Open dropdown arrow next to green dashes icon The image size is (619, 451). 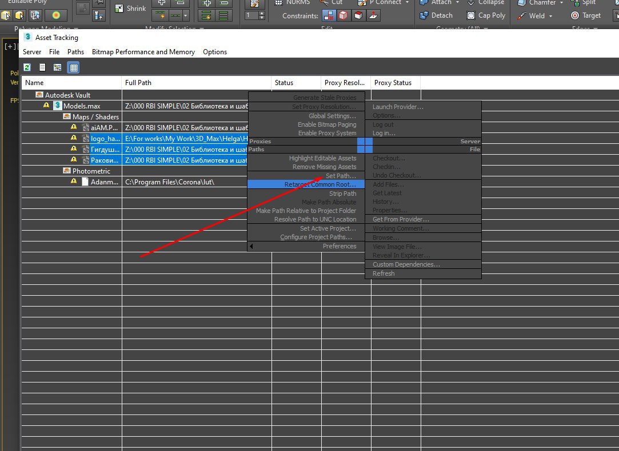186,16
